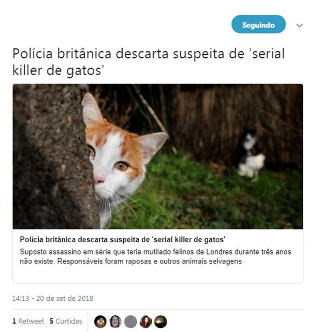Expand the tweet options chevron
The height and width of the screenshot is (332, 316).
click(x=299, y=26)
